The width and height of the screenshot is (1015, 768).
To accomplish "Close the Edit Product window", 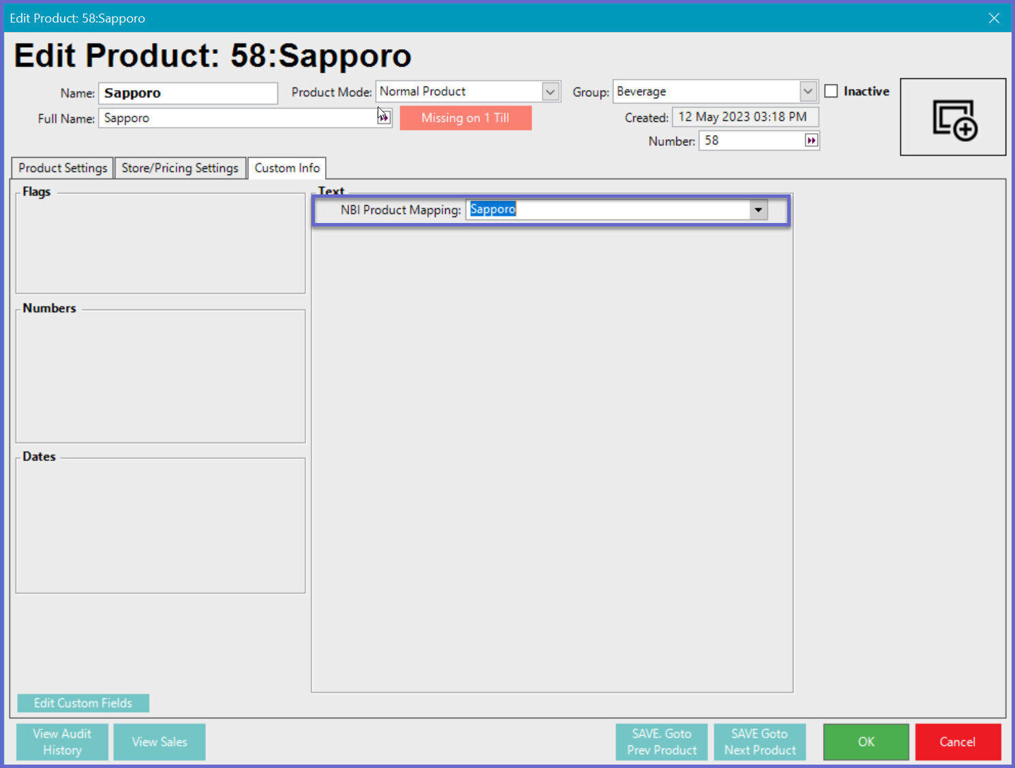I will click(994, 18).
